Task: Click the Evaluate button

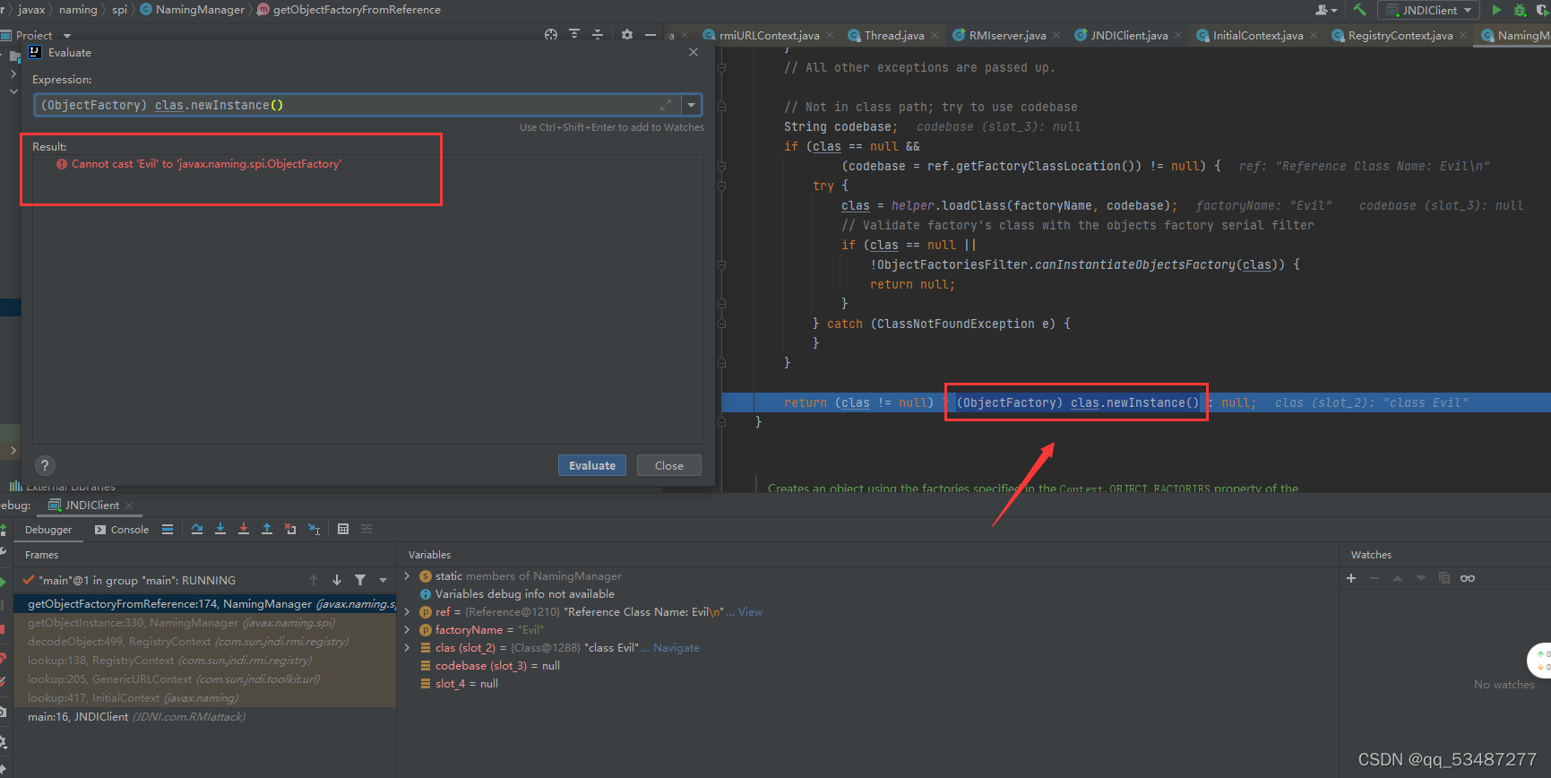Action: pyautogui.click(x=592, y=465)
